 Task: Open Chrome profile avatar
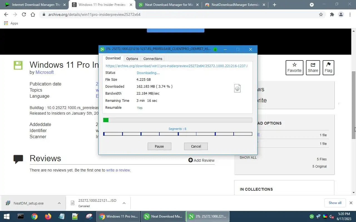point(341,14)
